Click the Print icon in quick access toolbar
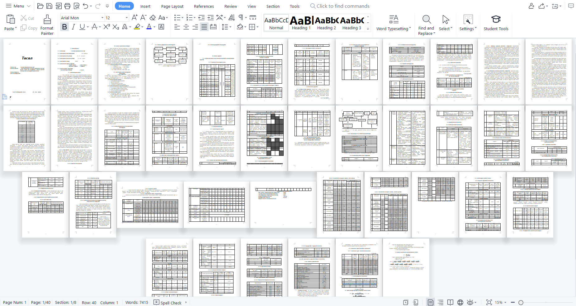576x306 pixels. click(x=67, y=6)
